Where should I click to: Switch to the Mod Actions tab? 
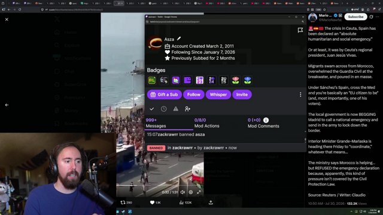[206, 123]
